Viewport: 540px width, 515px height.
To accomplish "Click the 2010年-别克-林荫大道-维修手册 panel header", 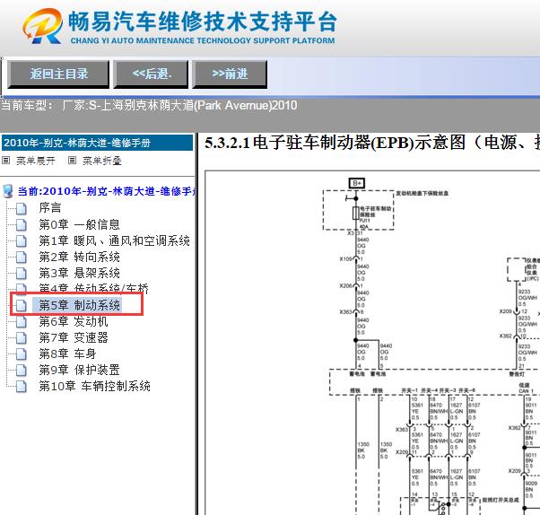I will coord(97,143).
